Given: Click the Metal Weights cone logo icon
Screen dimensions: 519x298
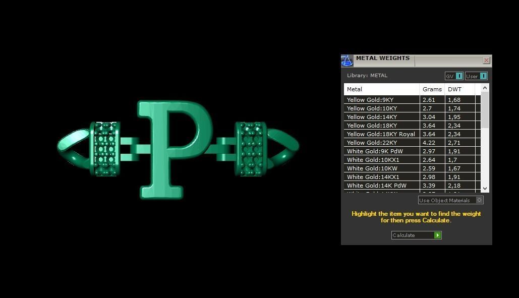Looking at the screenshot, I should point(347,61).
